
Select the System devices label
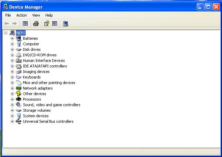point(36,116)
